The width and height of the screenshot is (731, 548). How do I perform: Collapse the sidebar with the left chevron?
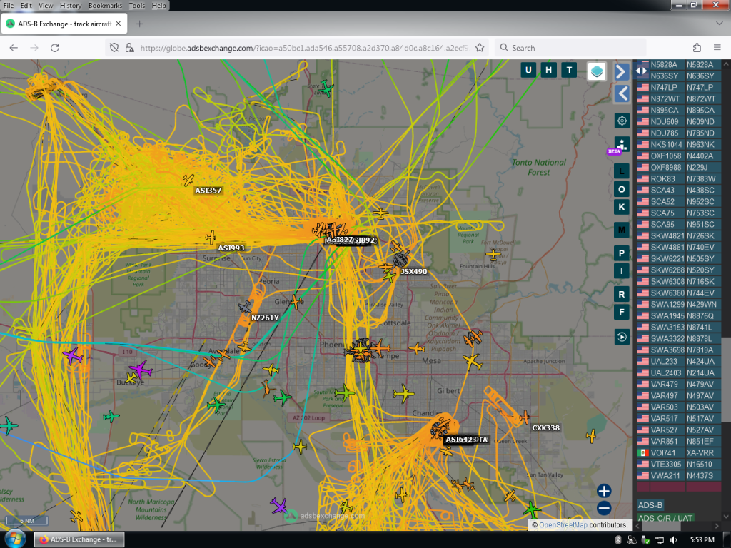pyautogui.click(x=622, y=93)
